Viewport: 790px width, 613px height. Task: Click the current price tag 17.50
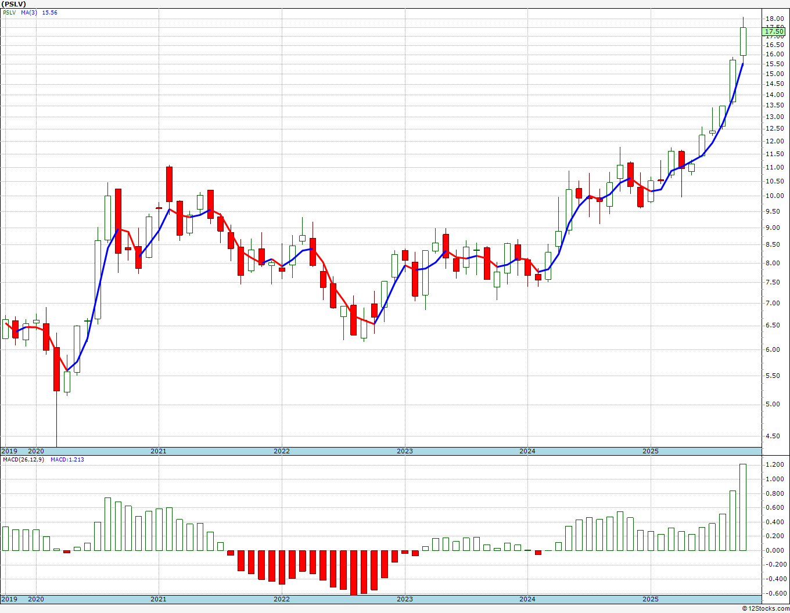774,32
